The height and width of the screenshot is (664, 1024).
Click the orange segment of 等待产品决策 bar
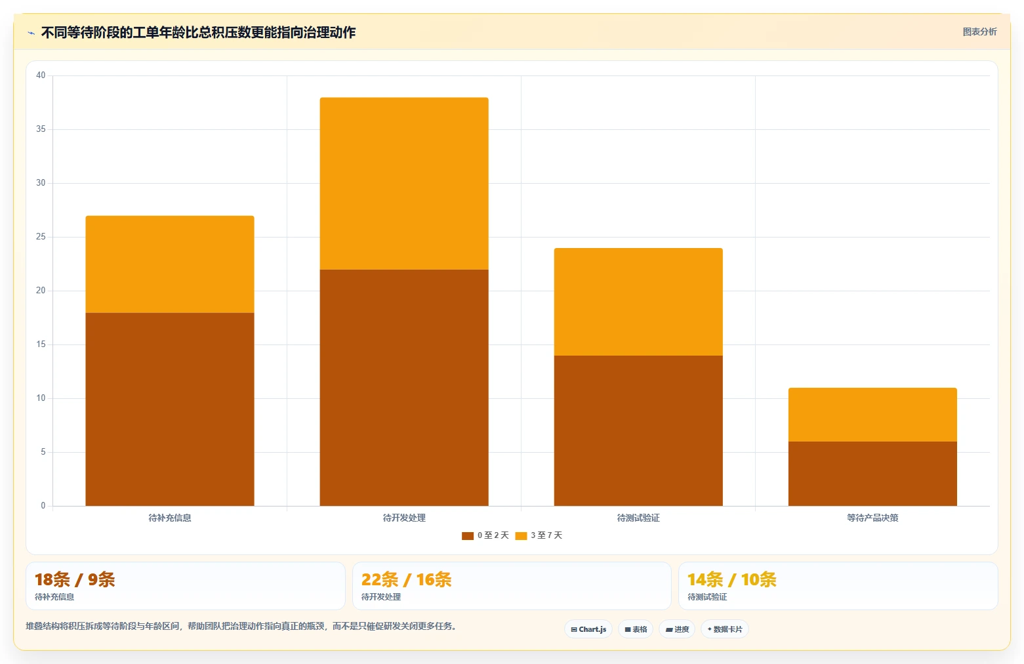pos(872,415)
